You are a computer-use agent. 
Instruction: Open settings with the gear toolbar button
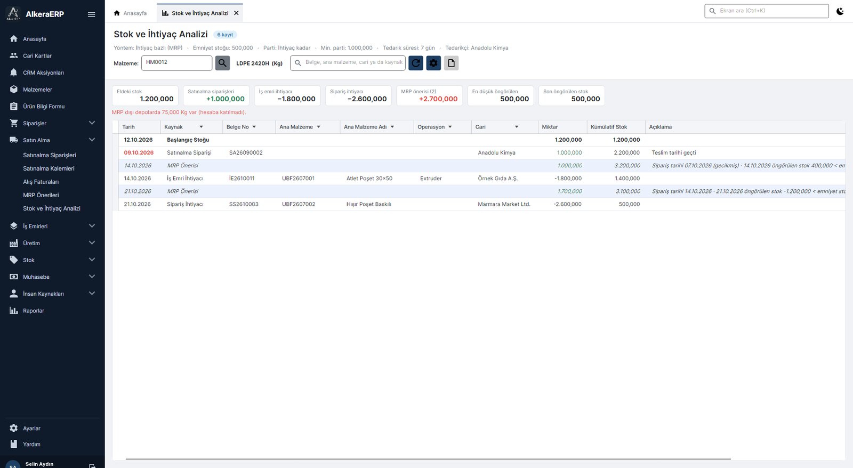pos(433,63)
